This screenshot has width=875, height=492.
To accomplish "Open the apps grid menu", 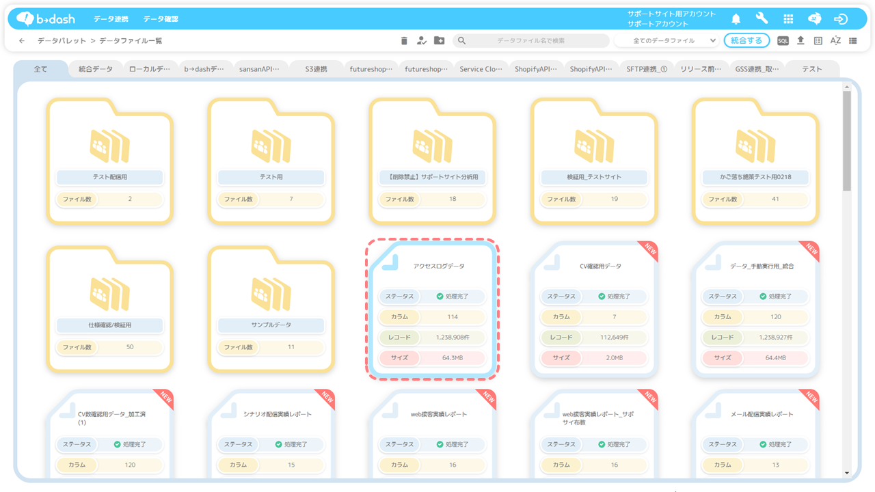I will tap(788, 19).
